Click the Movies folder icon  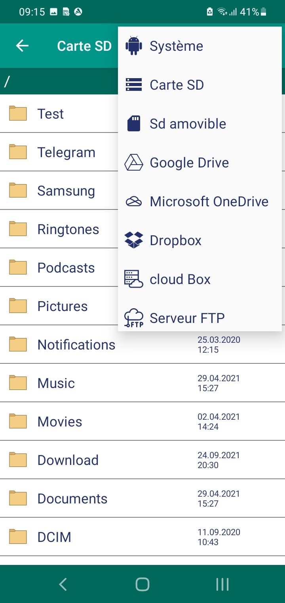[x=18, y=421]
